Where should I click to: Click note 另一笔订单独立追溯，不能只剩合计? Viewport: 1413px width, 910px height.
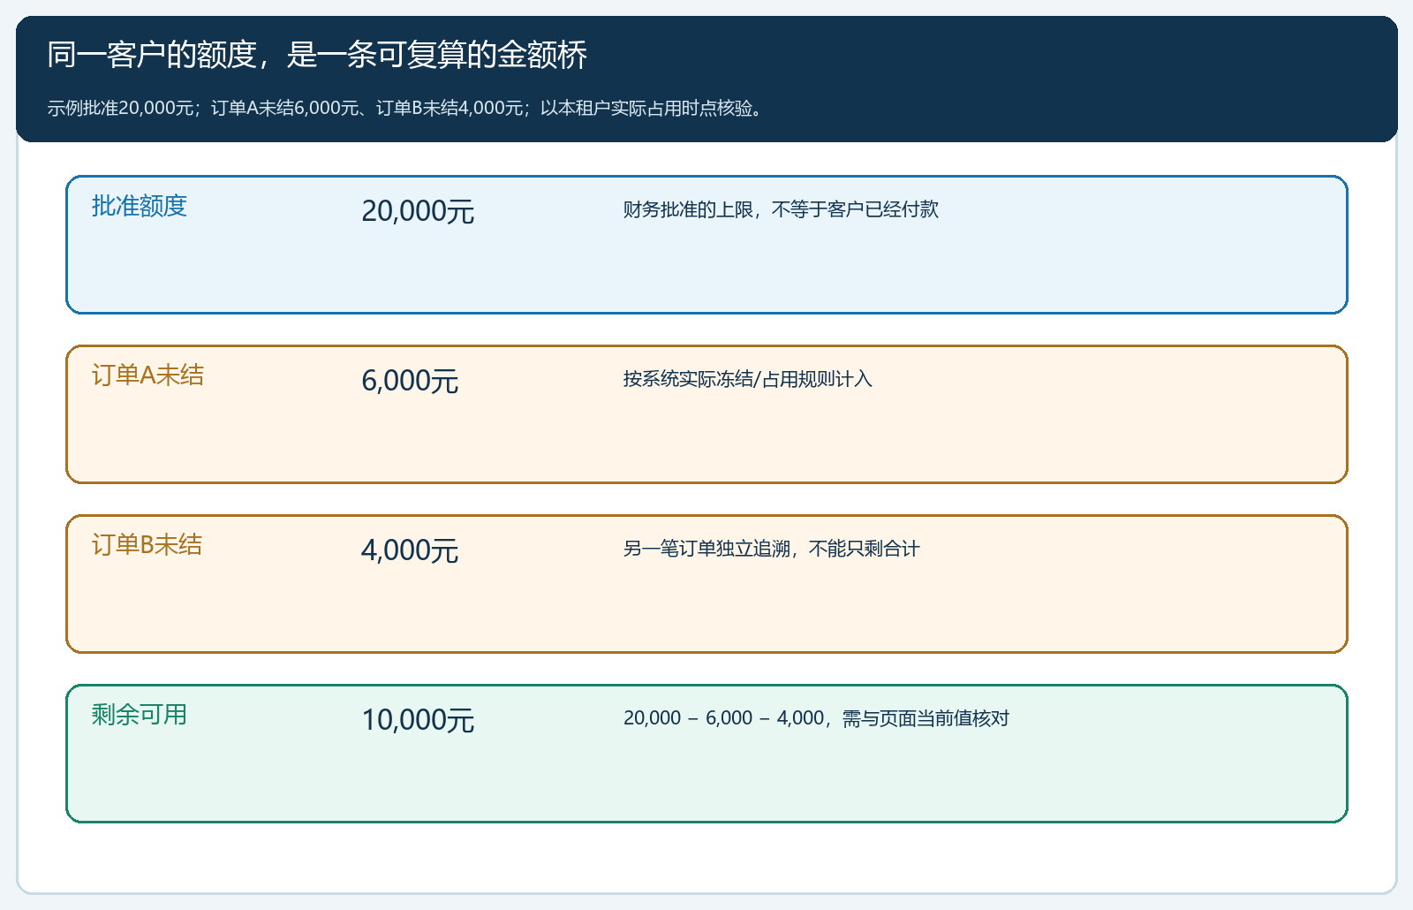(x=771, y=549)
